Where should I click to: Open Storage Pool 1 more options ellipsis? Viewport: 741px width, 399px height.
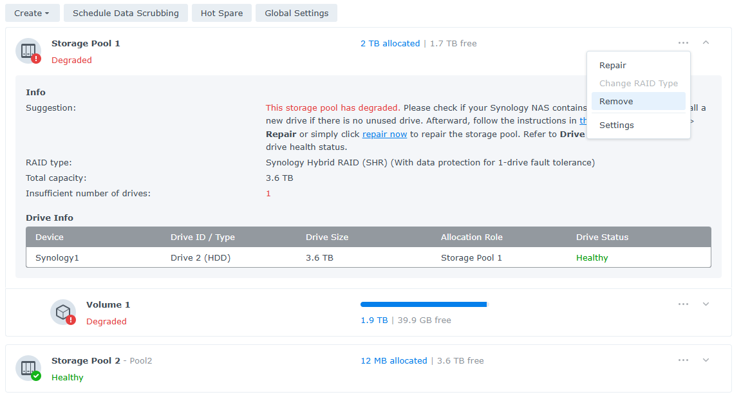pyautogui.click(x=683, y=43)
